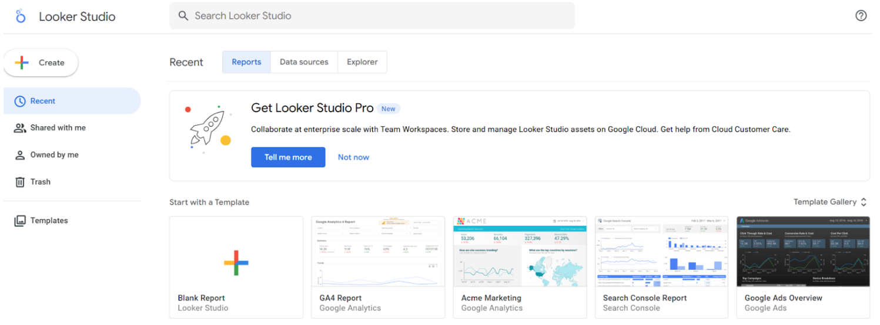Open the Search Console Report thumbnail
The height and width of the screenshot is (325, 880).
(661, 252)
